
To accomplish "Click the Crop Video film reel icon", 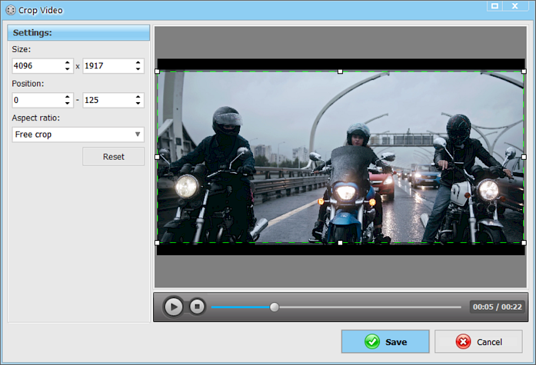I will [11, 10].
